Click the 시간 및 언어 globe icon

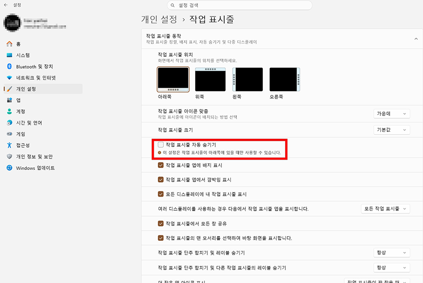click(x=9, y=123)
